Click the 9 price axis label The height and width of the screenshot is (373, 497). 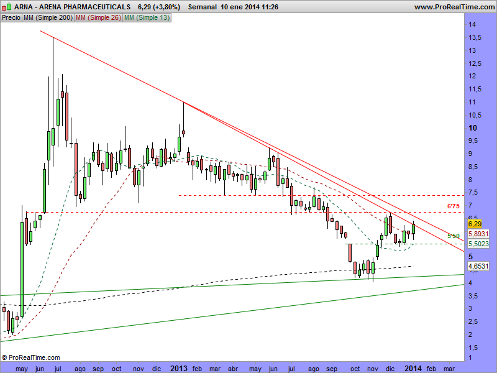click(x=470, y=154)
